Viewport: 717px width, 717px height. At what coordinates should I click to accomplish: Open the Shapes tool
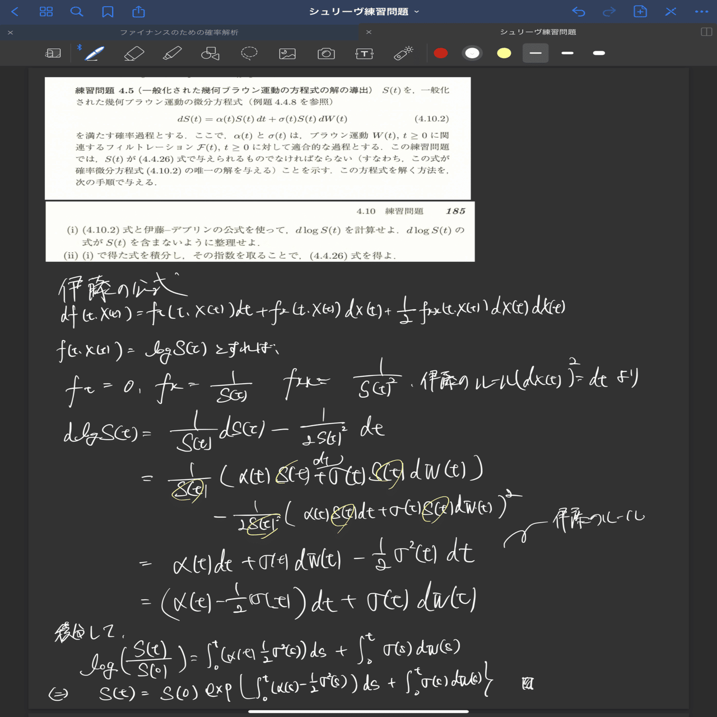tap(210, 53)
